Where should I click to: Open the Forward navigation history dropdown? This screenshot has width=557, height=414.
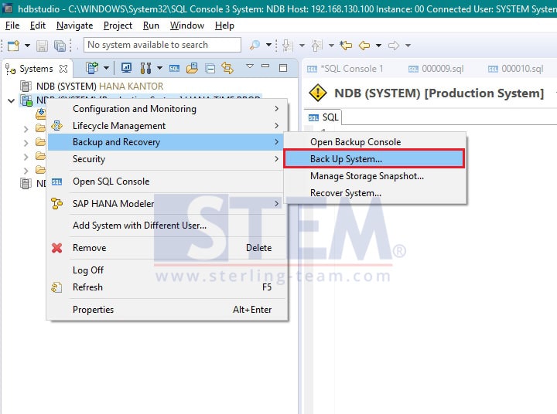[408, 46]
